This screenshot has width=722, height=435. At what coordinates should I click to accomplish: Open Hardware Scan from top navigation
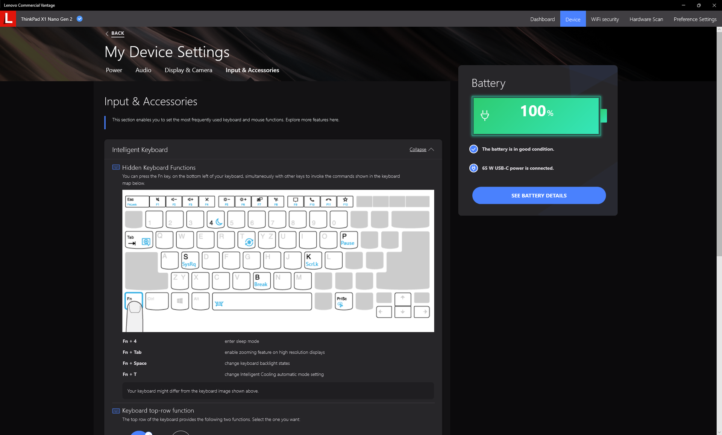pos(646,19)
